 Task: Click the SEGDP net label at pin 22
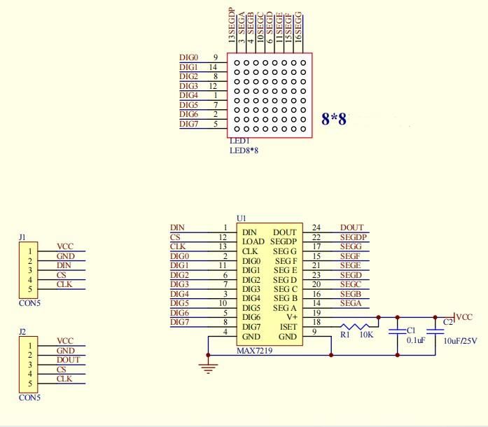coord(354,237)
